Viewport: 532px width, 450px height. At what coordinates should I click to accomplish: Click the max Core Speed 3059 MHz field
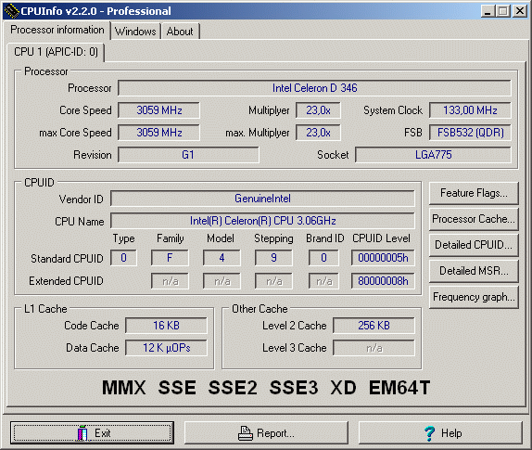tap(158, 133)
